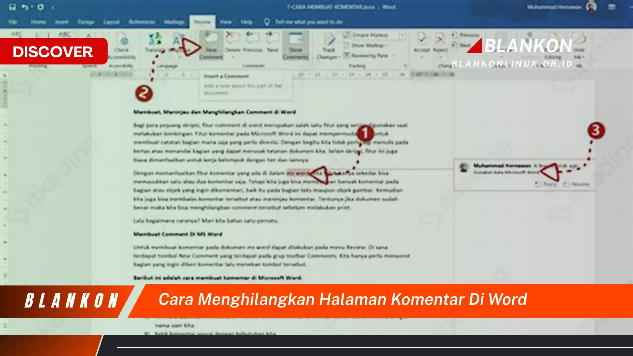Open the Help tab
Viewport: 633px width, 356px height.
coord(247,22)
